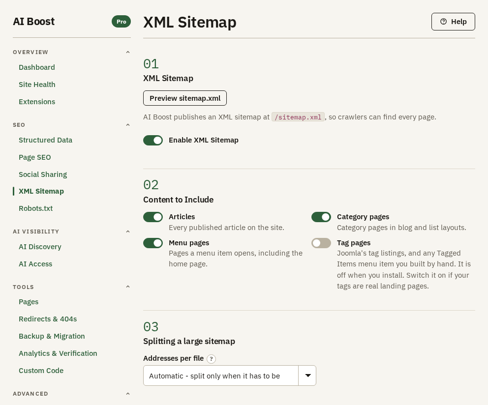The width and height of the screenshot is (488, 405).
Task: Click the Enable XML Sitemap label
Action: click(204, 140)
